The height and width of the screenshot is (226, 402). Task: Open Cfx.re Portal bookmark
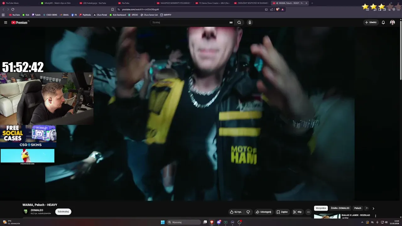click(100, 15)
